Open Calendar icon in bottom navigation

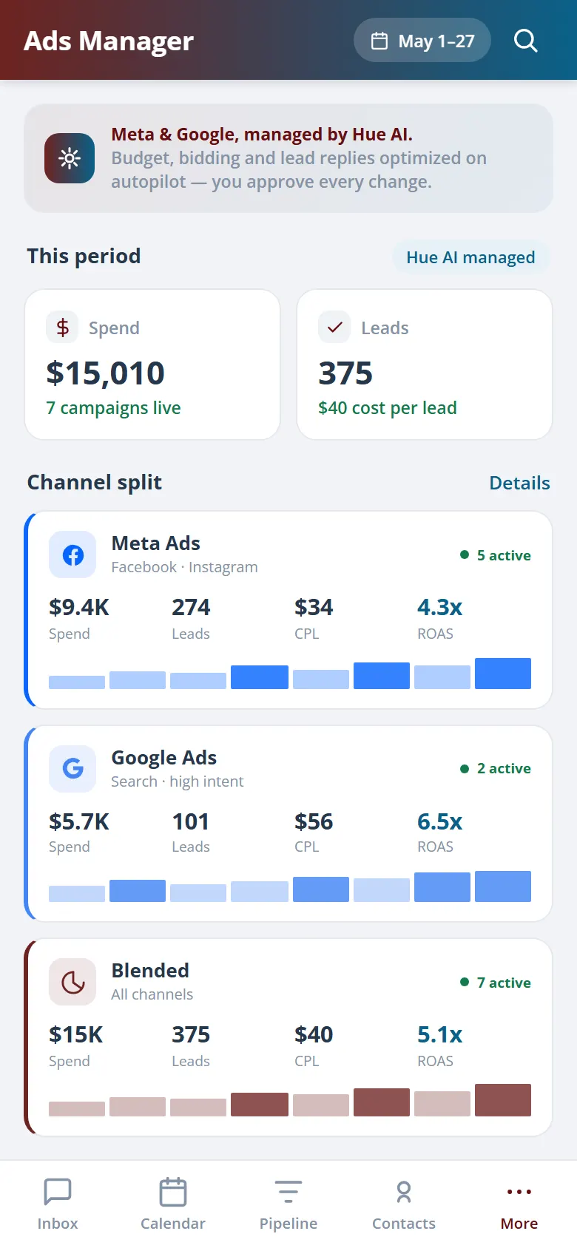173,1192
